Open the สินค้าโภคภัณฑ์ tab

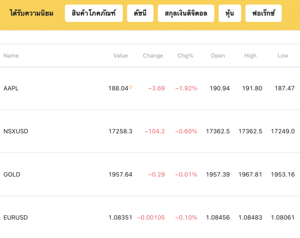pos(94,13)
